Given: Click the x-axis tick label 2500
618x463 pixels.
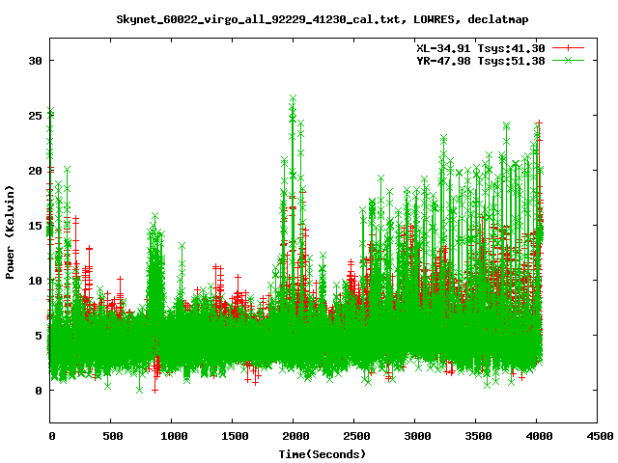Looking at the screenshot, I should tap(356, 436).
